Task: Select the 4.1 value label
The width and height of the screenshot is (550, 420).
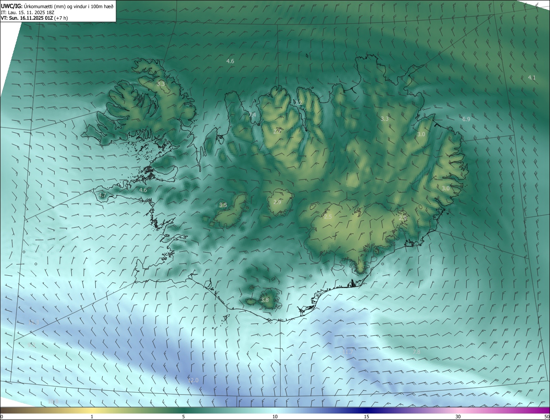Action: (532, 78)
